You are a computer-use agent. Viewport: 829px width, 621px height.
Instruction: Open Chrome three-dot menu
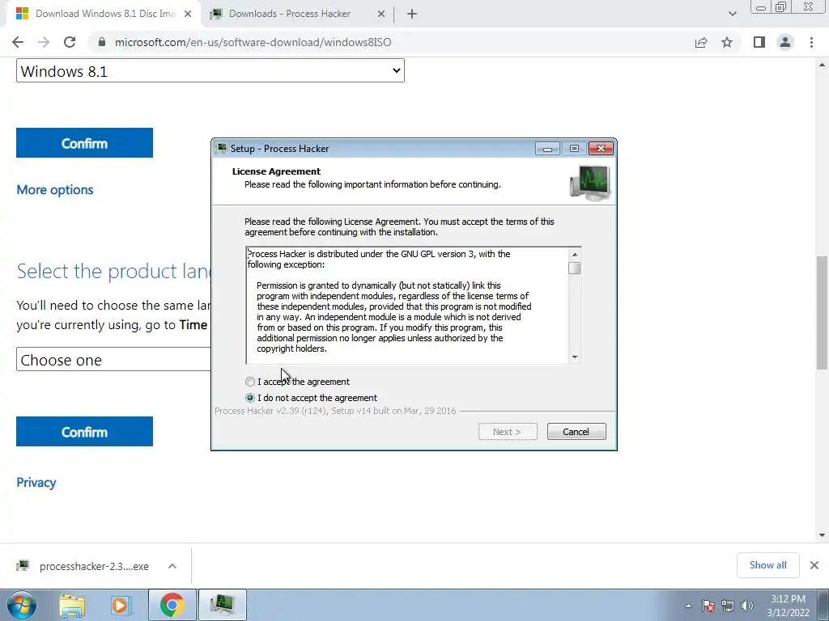pos(811,42)
